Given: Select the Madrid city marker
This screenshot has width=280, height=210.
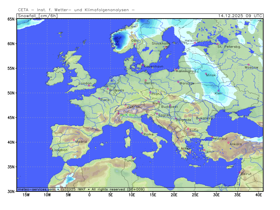Looking at the screenshot, I should coord(74,140).
